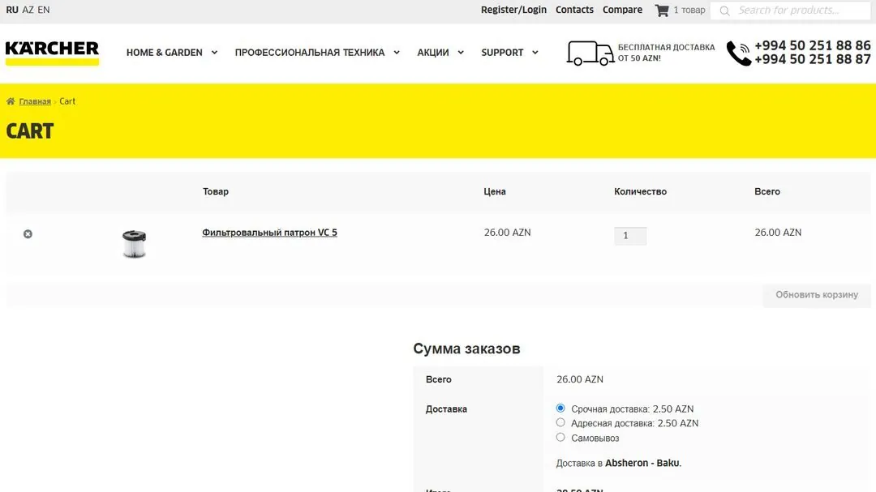Click the phone handset icon
The image size is (876, 492).
click(x=739, y=53)
